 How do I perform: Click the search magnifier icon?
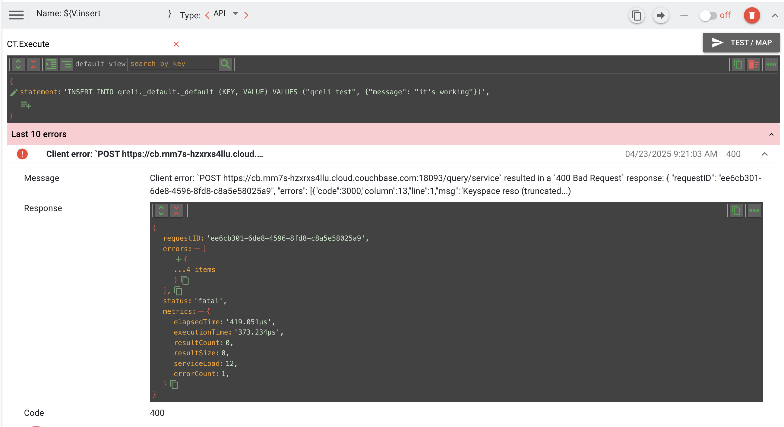point(225,64)
